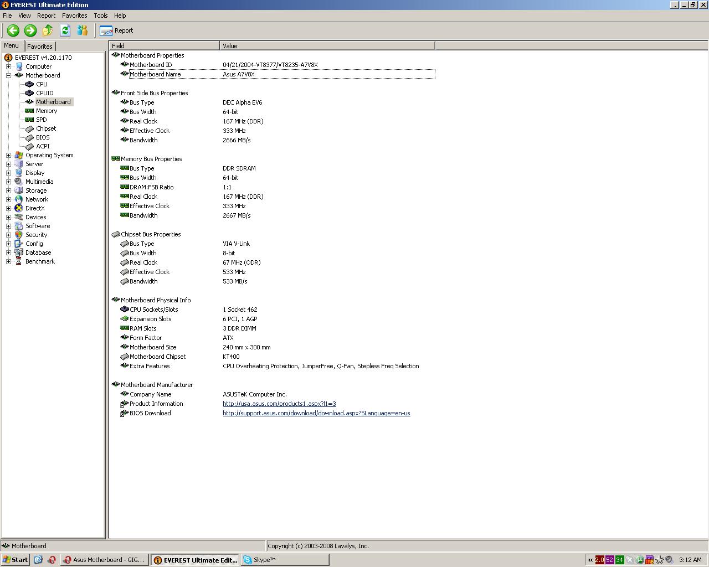The height and width of the screenshot is (567, 709).
Task: Click the Network icon in tree
Action: [x=19, y=199]
